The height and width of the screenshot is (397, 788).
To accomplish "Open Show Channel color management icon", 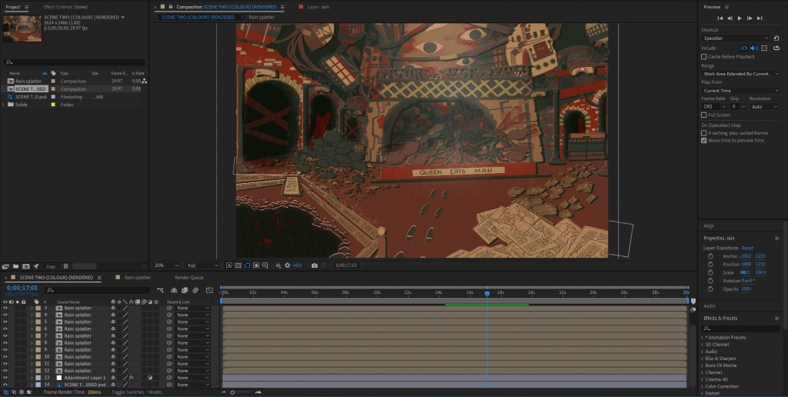I will coord(279,265).
